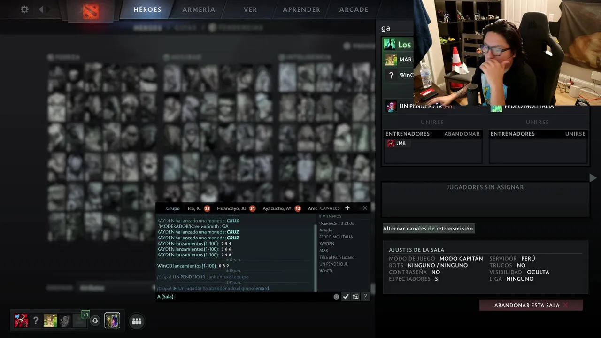The image size is (601, 338).
Task: Click the +1 party invite badge
Action: tap(85, 314)
